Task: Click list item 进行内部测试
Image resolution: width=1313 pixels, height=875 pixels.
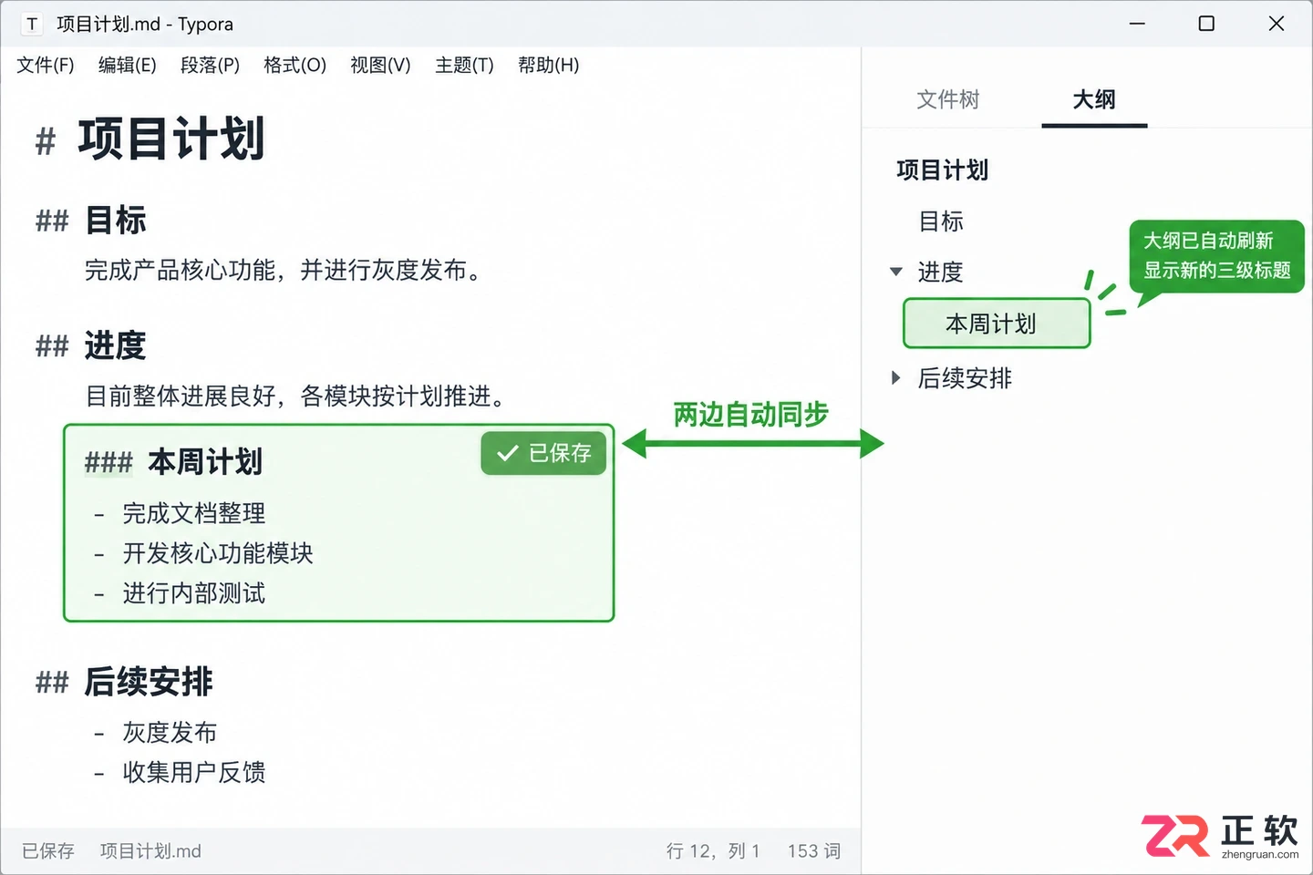Action: pyautogui.click(x=194, y=593)
